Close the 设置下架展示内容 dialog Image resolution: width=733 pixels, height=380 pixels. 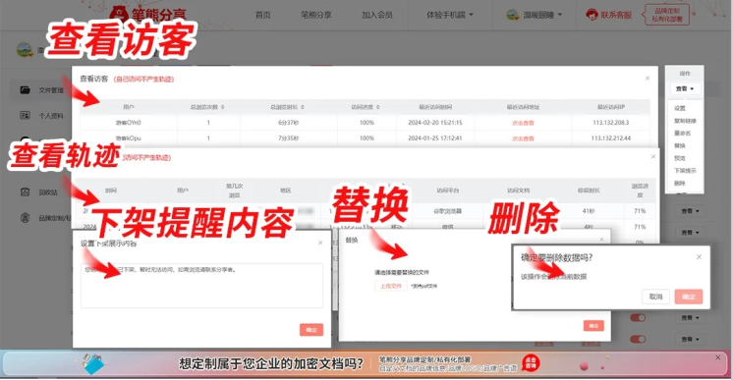[320, 243]
